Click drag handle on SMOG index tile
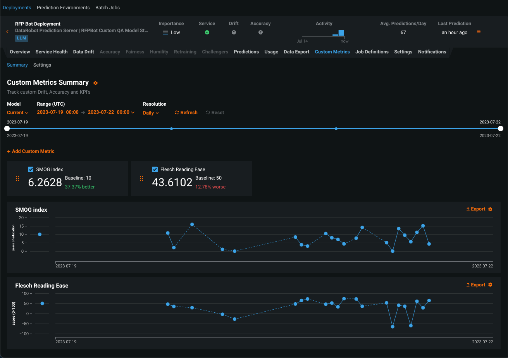This screenshot has height=358, width=508. 17,178
